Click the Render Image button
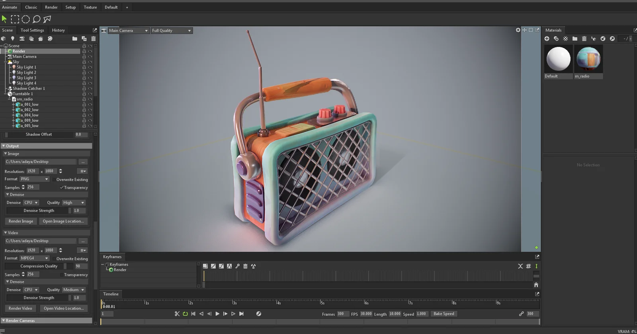The width and height of the screenshot is (637, 334). (x=21, y=221)
